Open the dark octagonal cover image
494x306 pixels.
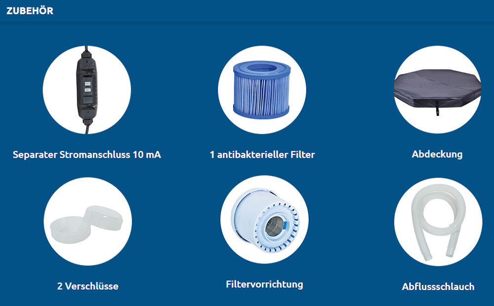(438, 91)
